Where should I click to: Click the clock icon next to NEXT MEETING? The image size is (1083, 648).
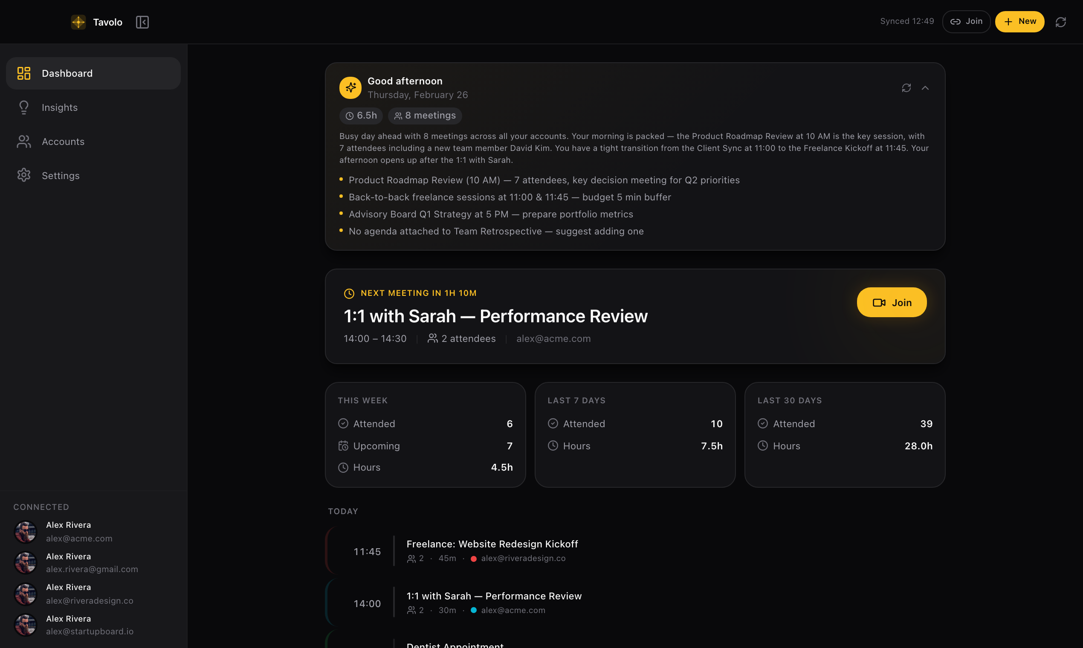click(x=349, y=293)
